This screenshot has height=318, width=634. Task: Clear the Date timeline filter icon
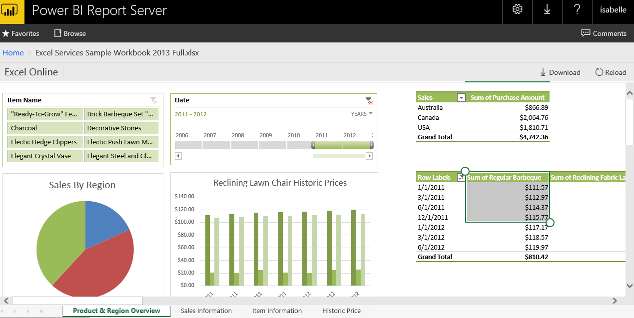[369, 100]
